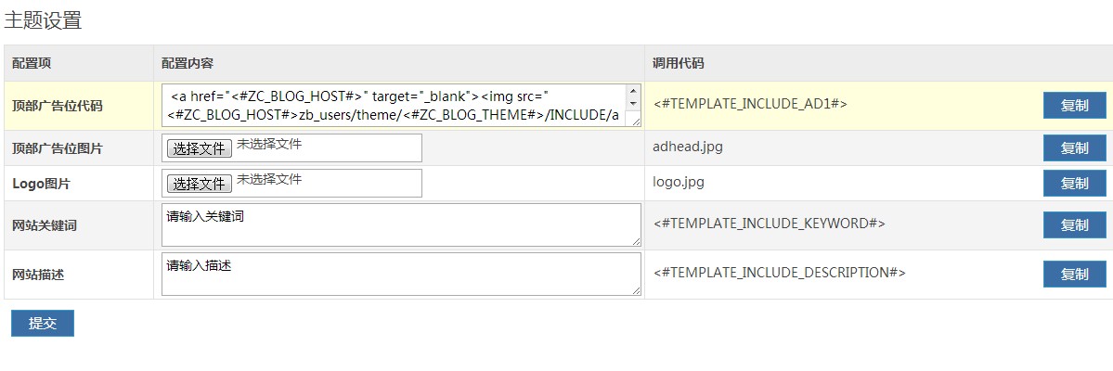Viewport: 1113px width, 371px height.
Task: Click the 提交 submit button
Action: (43, 324)
